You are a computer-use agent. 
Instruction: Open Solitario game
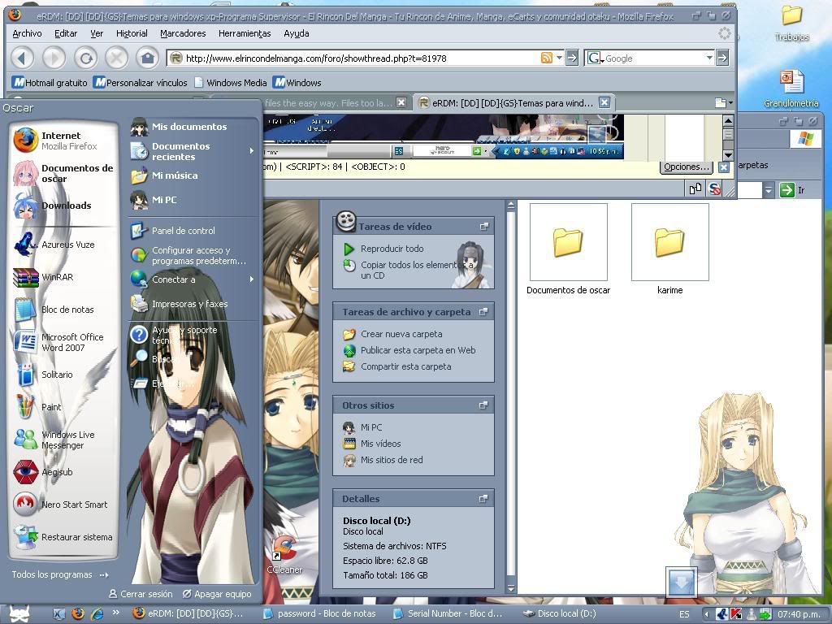coord(63,375)
